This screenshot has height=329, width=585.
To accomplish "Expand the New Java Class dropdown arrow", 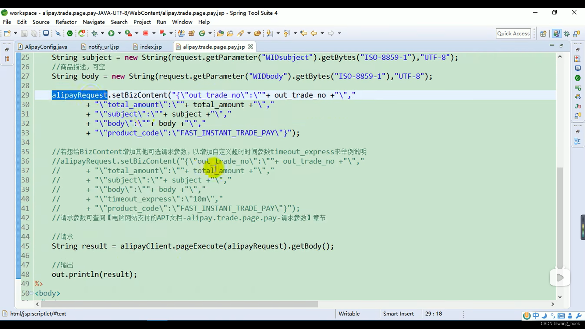I will [210, 33].
